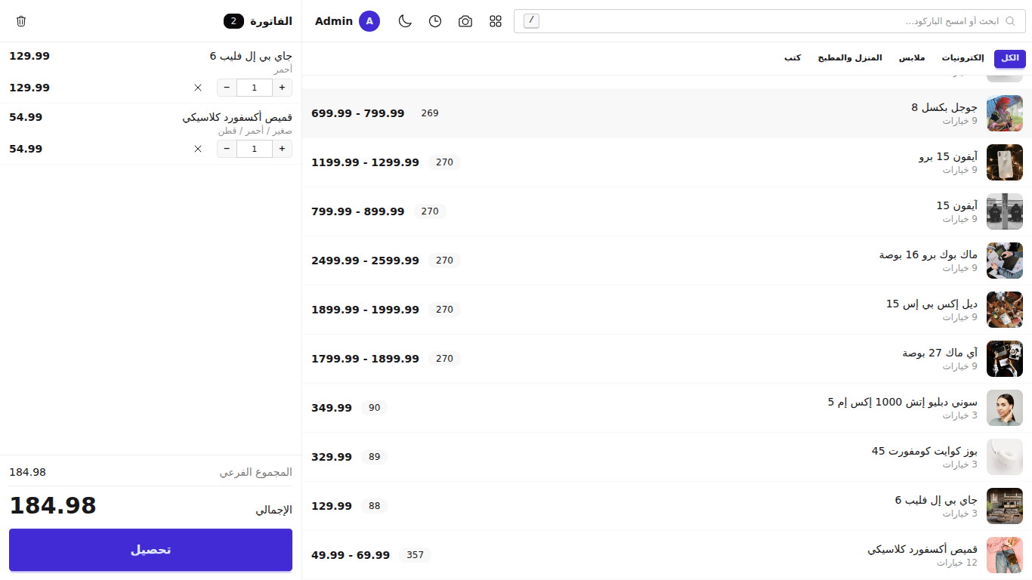Select the الكل category tab
1032x580 pixels.
coord(1010,58)
